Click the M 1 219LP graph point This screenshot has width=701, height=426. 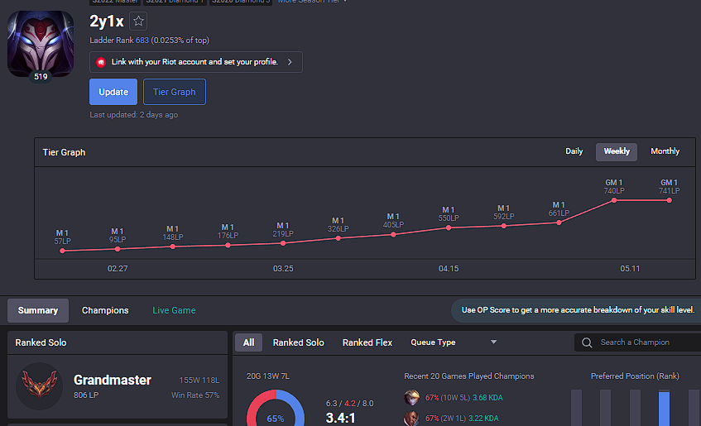coord(283,243)
